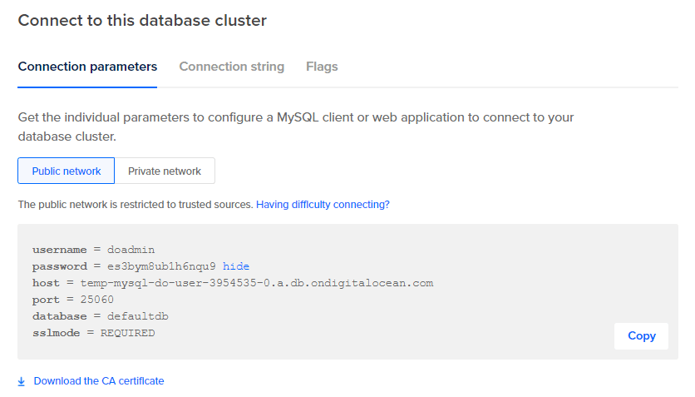Switch to the Connection string tab
Viewport: 695px width, 397px height.
pyautogui.click(x=232, y=67)
